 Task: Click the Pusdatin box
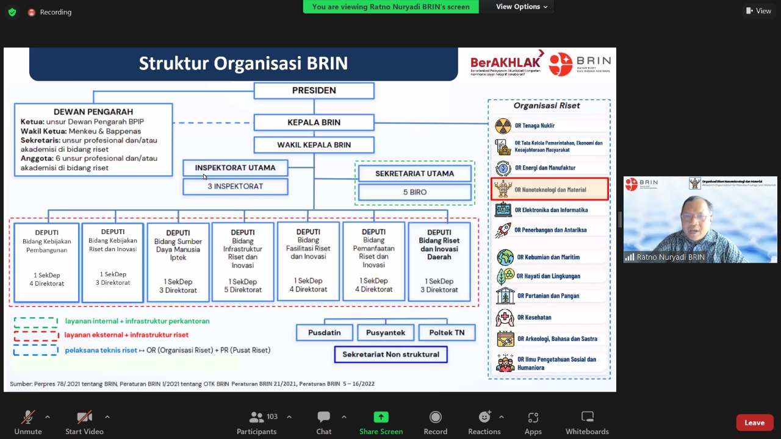click(x=325, y=333)
